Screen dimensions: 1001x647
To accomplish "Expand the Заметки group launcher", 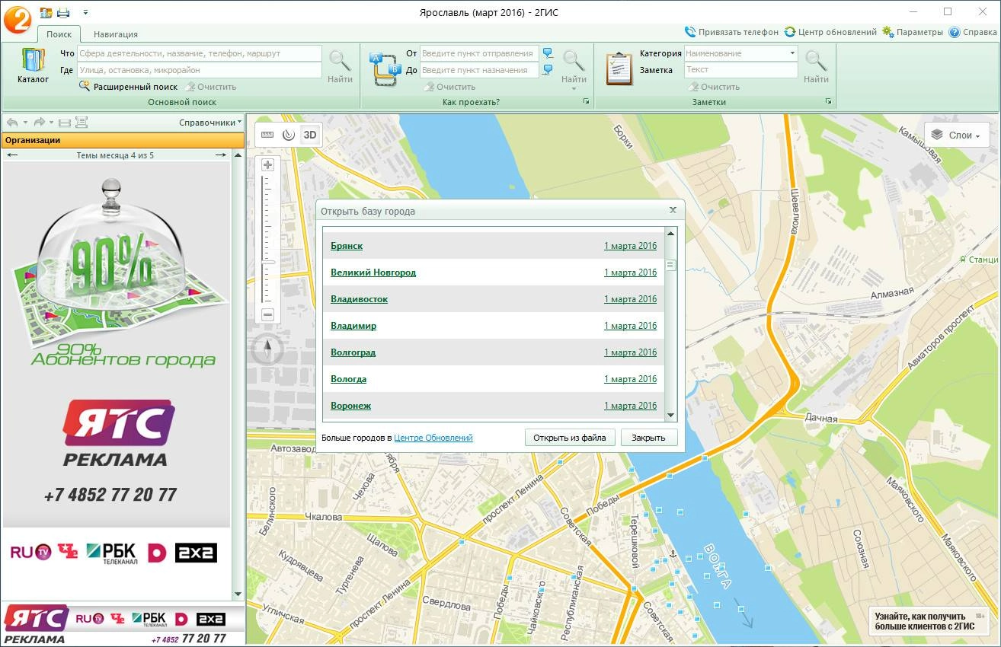I will pyautogui.click(x=829, y=101).
